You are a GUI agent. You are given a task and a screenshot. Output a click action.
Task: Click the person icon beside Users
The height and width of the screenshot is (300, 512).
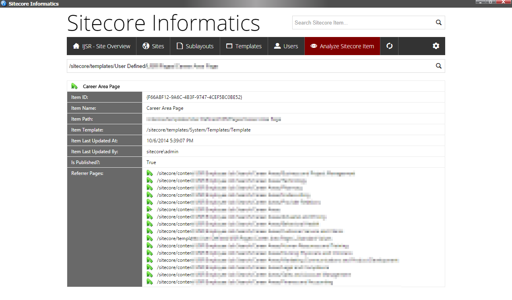[277, 46]
